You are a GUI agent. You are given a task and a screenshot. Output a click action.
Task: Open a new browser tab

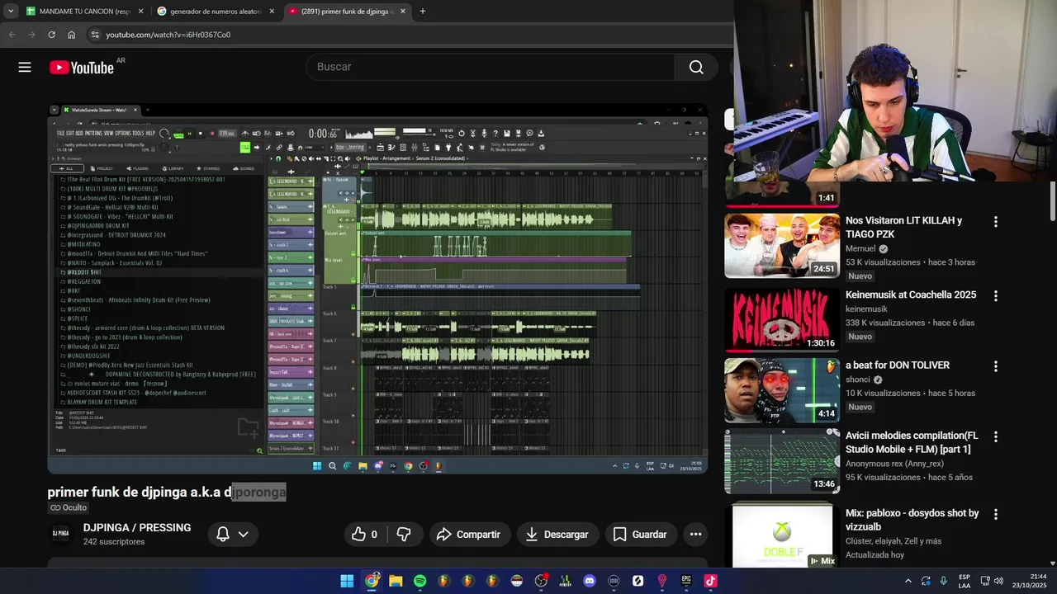(x=422, y=12)
